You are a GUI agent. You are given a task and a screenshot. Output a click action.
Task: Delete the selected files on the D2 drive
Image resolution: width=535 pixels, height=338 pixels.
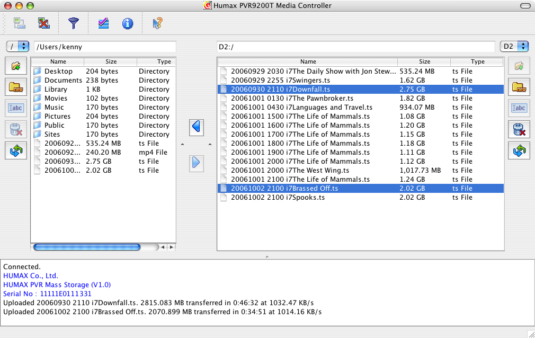click(x=519, y=129)
